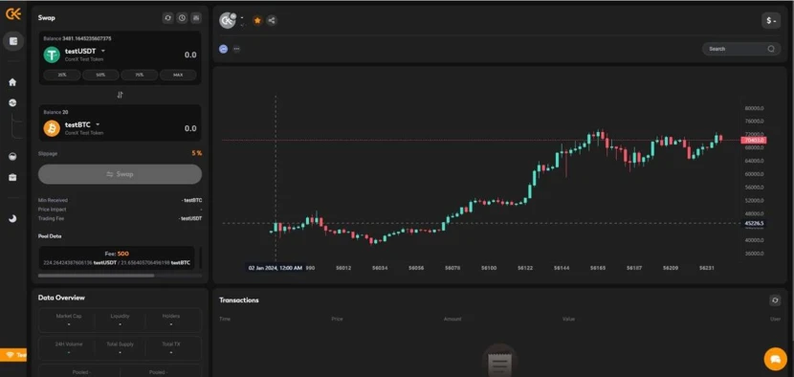Click the testUSDT balance 3491.1645235607375
794x377 pixels.
click(87, 38)
